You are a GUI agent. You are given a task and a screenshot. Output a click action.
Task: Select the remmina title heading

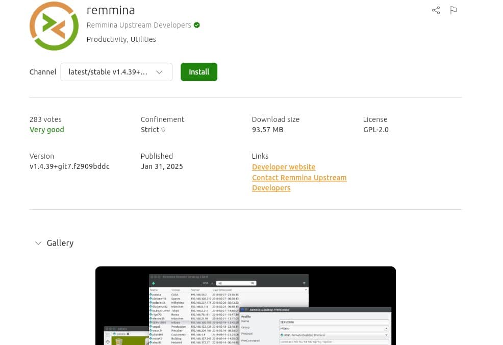pos(111,10)
